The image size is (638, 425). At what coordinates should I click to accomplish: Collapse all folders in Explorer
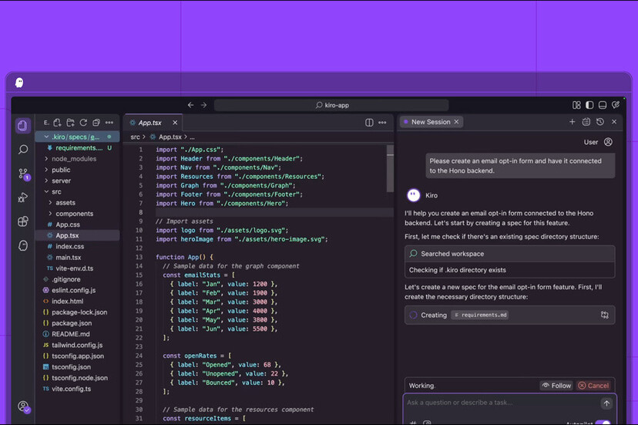(x=96, y=123)
